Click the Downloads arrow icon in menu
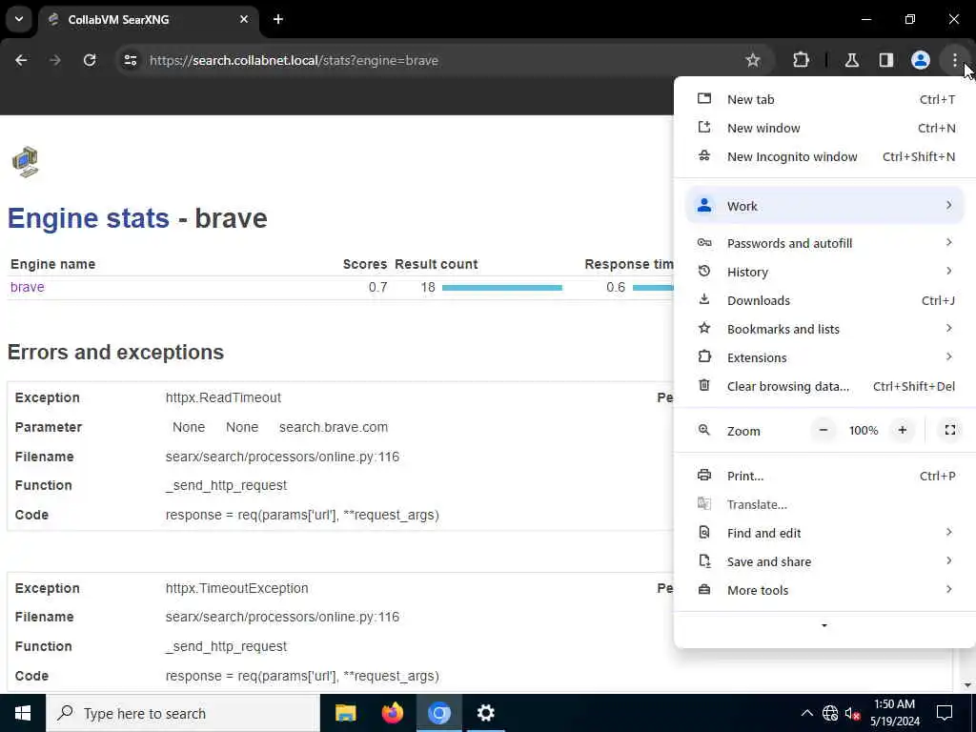This screenshot has width=976, height=732. click(x=704, y=299)
